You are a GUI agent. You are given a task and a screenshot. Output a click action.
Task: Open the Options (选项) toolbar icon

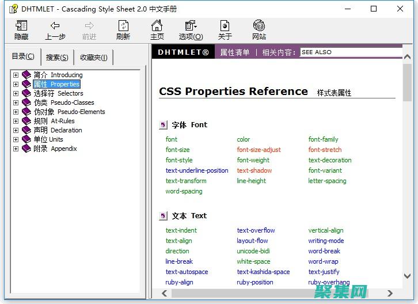[x=191, y=26]
